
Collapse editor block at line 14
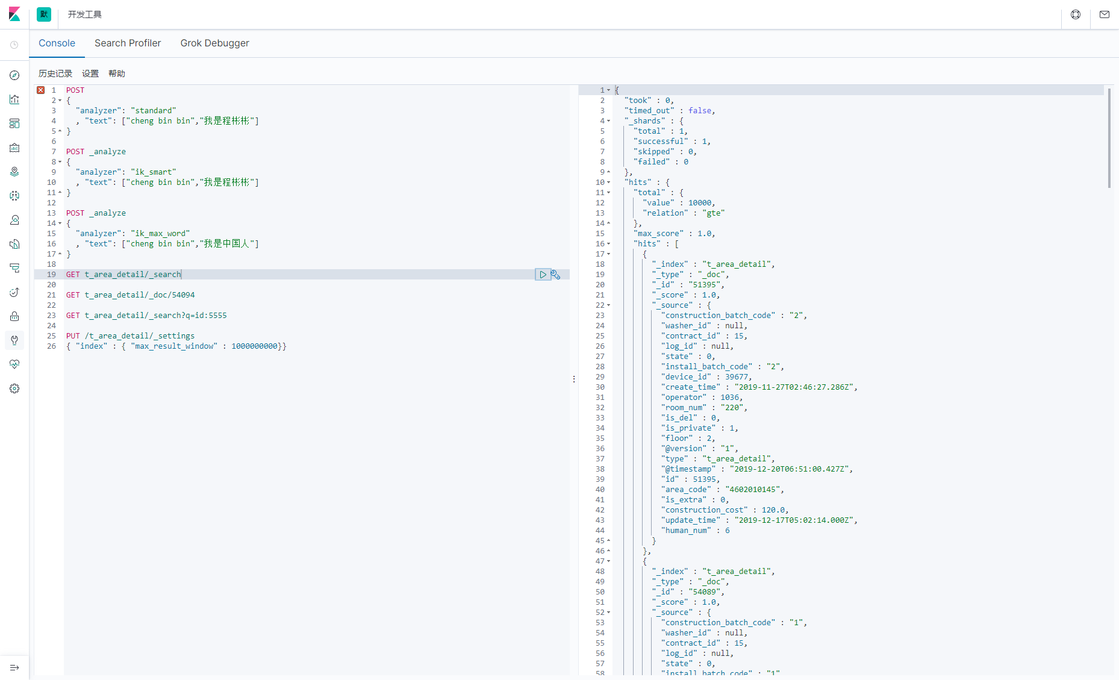60,223
